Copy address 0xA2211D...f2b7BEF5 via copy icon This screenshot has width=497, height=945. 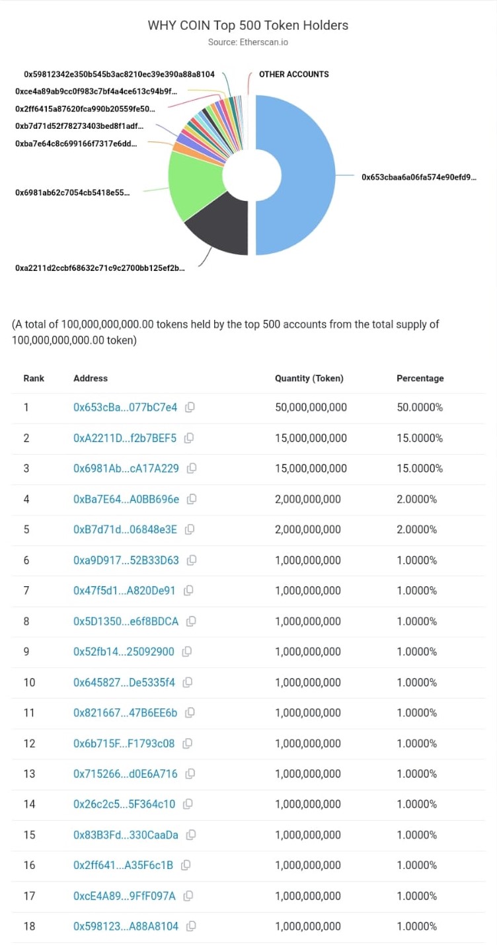point(188,437)
